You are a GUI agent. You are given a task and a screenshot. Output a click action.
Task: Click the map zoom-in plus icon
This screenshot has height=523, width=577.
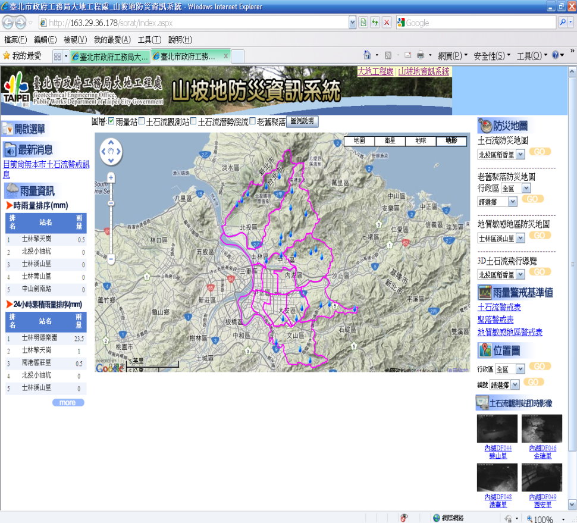(x=111, y=177)
